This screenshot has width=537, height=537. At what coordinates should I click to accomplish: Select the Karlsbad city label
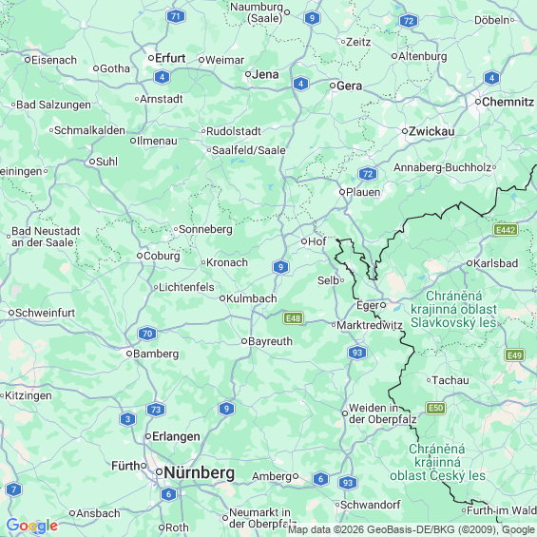click(495, 263)
